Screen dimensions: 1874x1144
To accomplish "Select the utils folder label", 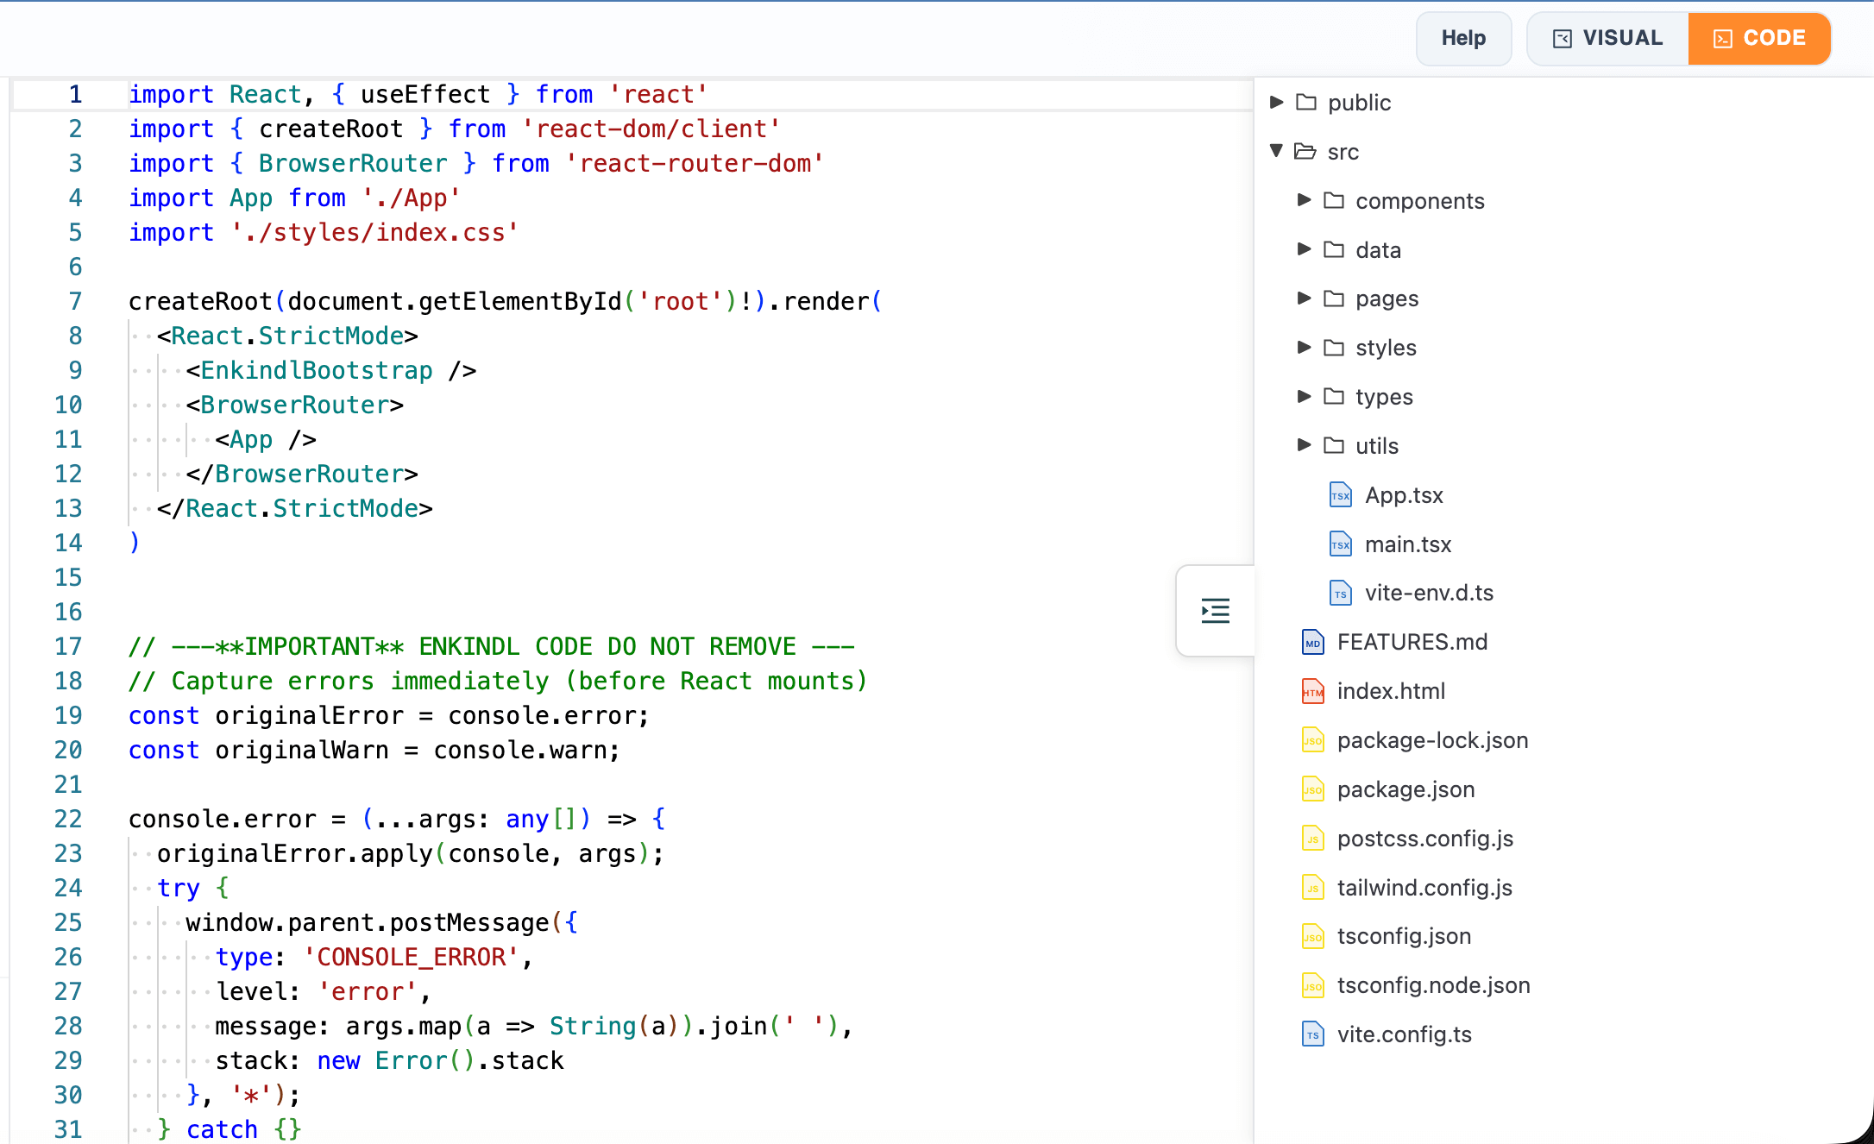I will coord(1376,446).
